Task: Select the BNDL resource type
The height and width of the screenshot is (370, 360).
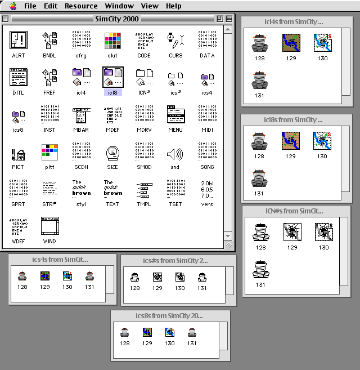Action: coord(49,40)
